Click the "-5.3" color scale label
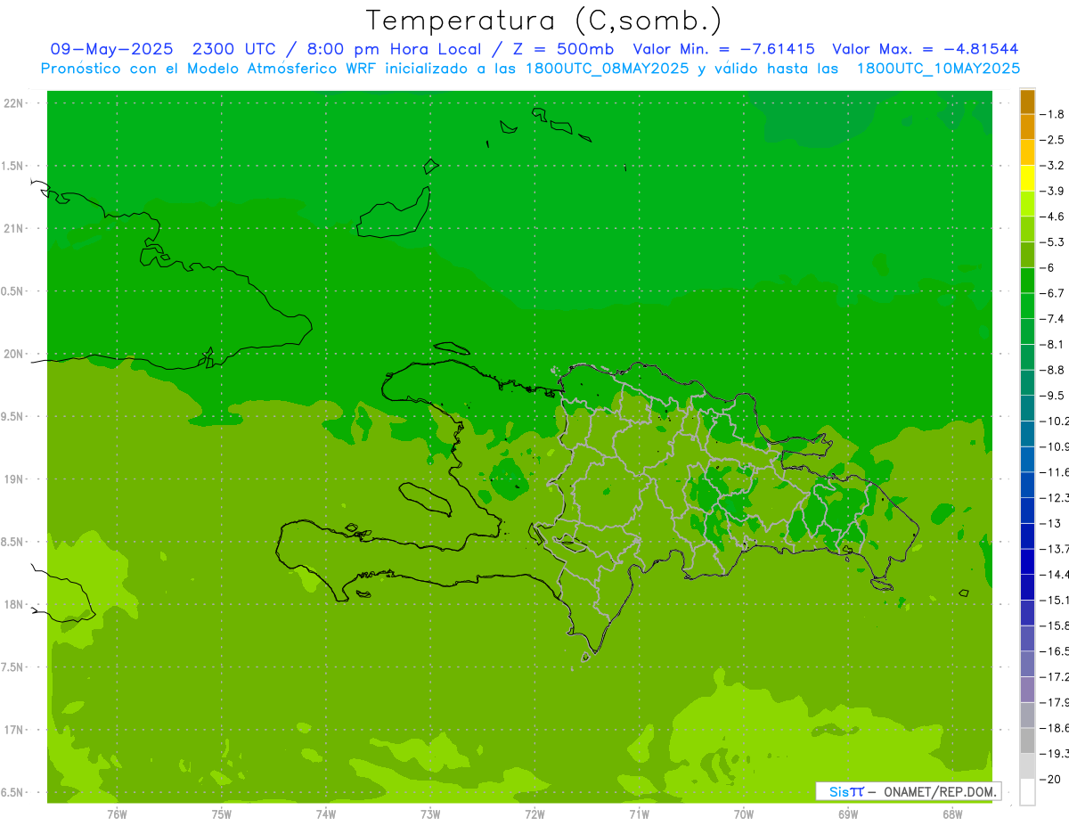Viewport: 1069px width, 826px height. (1053, 241)
